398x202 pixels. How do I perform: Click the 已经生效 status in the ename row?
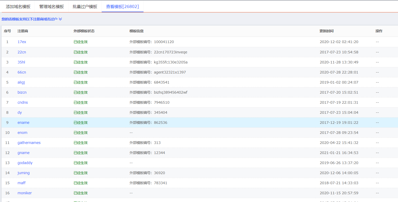[x=81, y=123]
